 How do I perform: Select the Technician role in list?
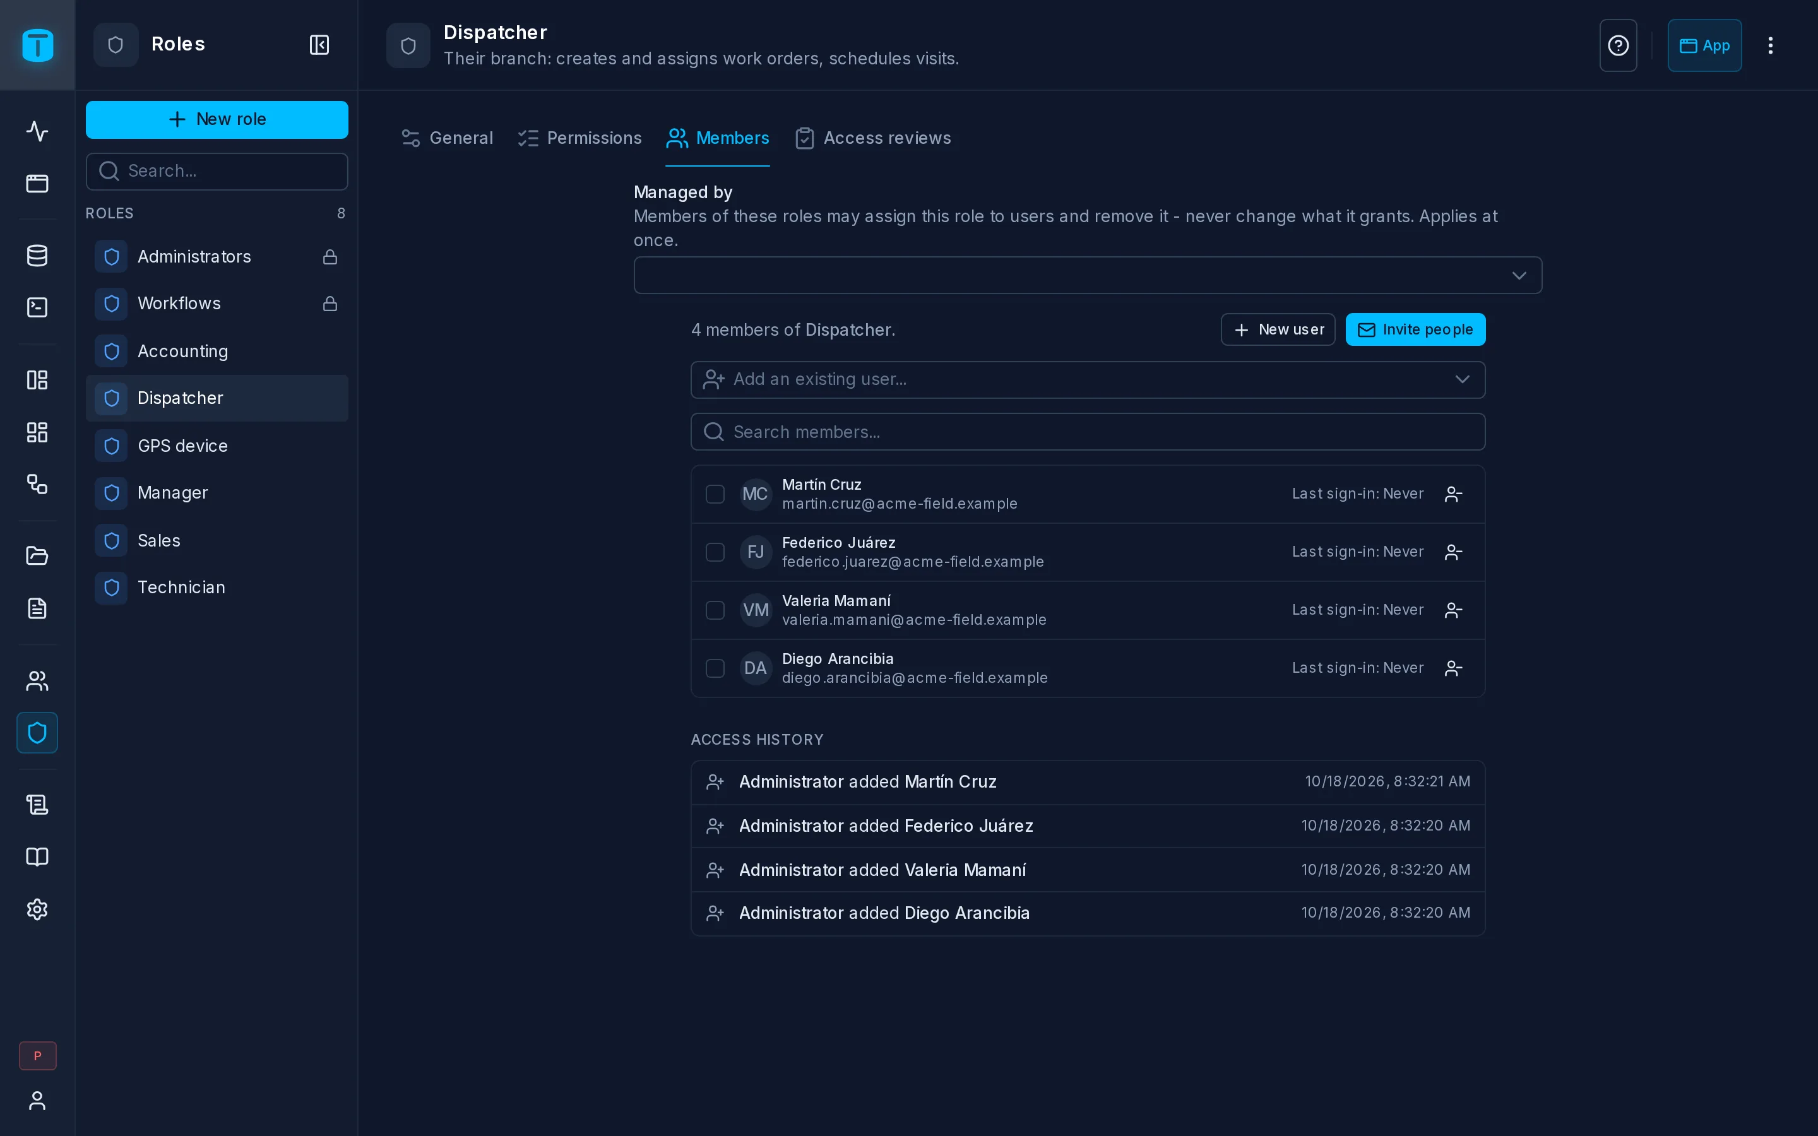[217, 588]
